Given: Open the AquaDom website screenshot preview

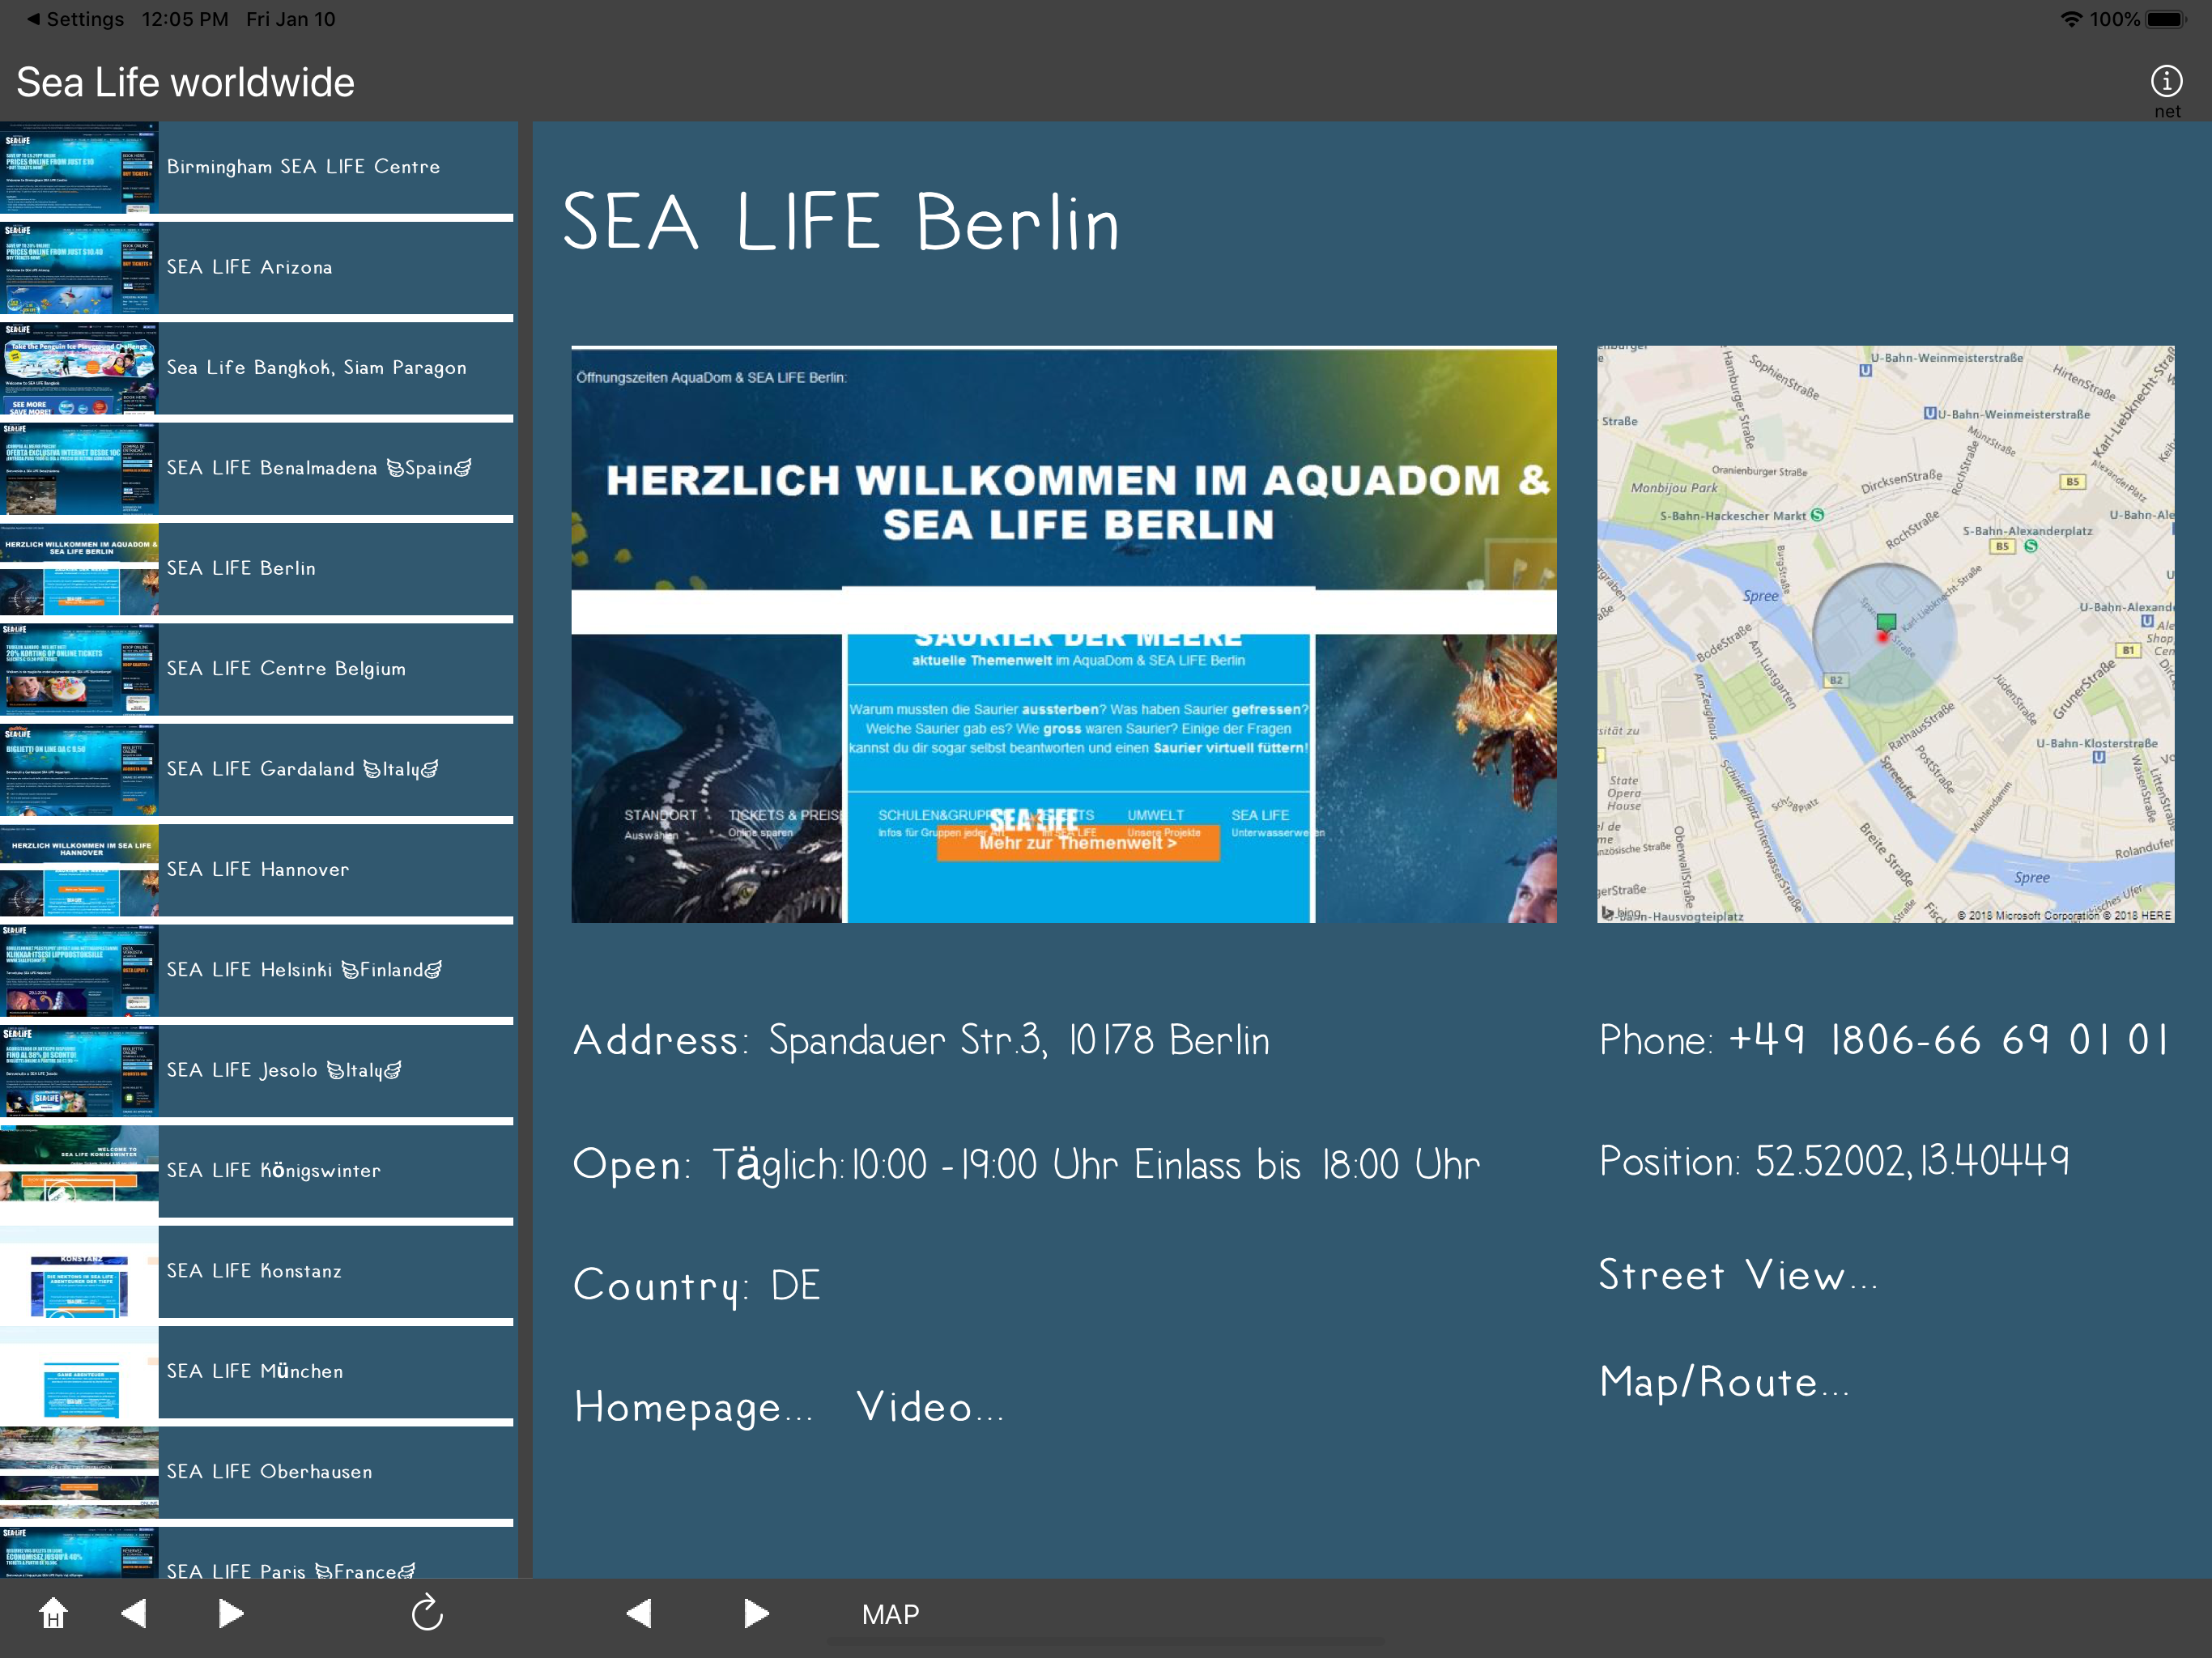Looking at the screenshot, I should 1064,634.
